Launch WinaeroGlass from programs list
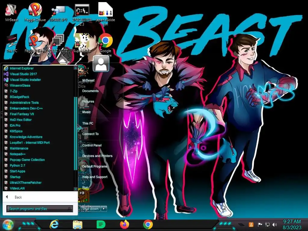This screenshot has height=231, width=308. pos(38,85)
